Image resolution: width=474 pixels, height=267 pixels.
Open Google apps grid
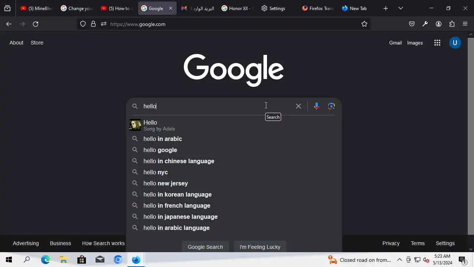coord(437,43)
